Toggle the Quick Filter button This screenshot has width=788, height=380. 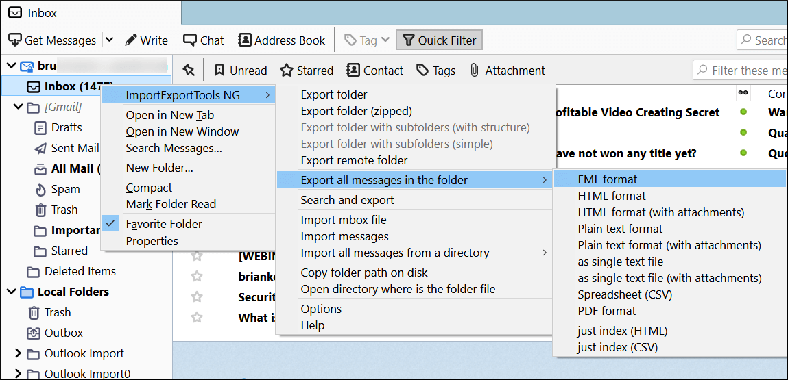click(439, 40)
